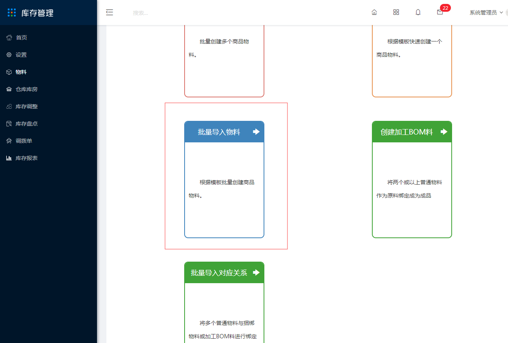This screenshot has height=343, width=508.
Task: Open the 设置 menu item
Action: (x=48, y=55)
